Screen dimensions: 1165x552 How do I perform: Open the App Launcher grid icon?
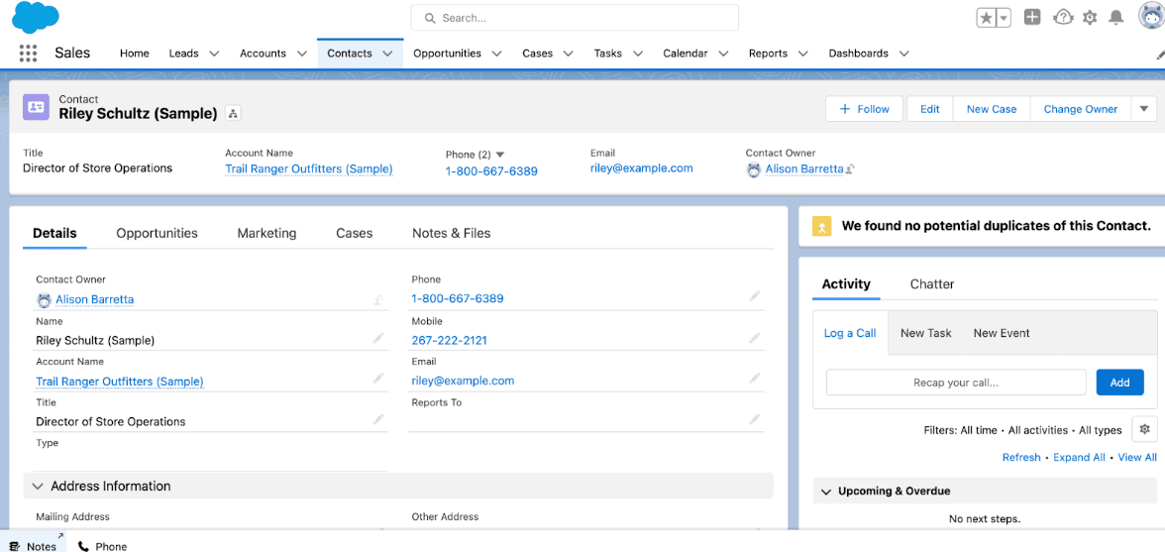pos(28,54)
